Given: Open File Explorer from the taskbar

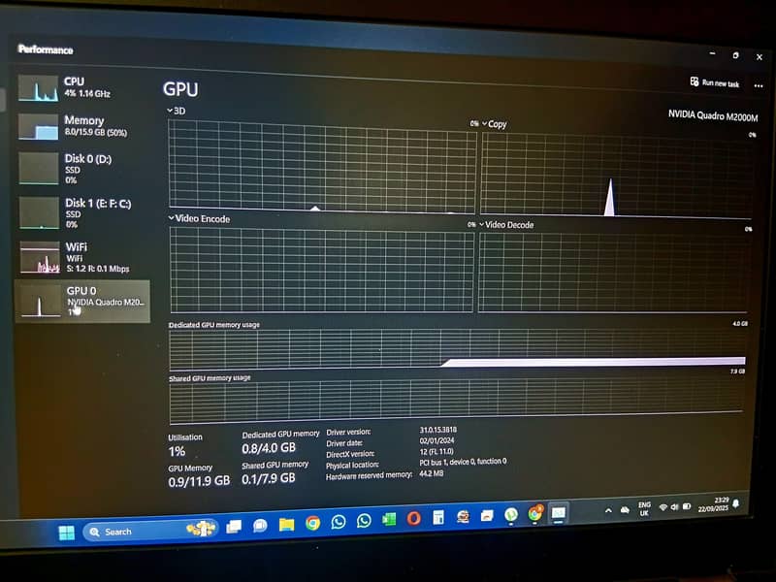Looking at the screenshot, I should 286,525.
